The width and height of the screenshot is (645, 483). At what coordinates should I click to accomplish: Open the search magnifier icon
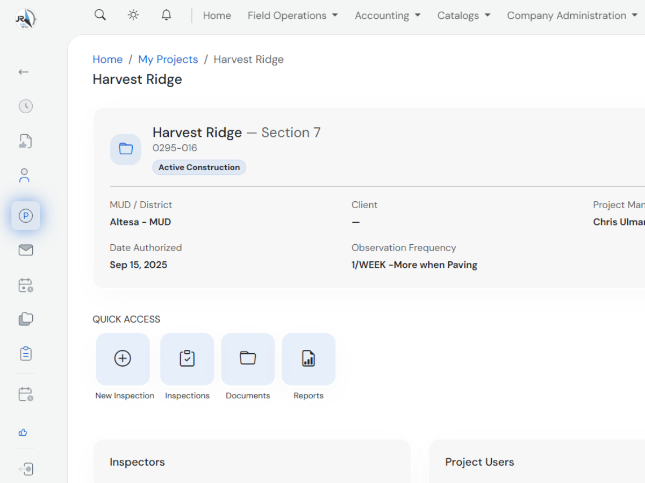pos(100,15)
